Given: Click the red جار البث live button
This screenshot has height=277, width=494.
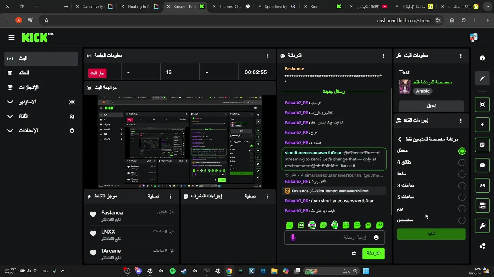Looking at the screenshot, I should coord(97,73).
